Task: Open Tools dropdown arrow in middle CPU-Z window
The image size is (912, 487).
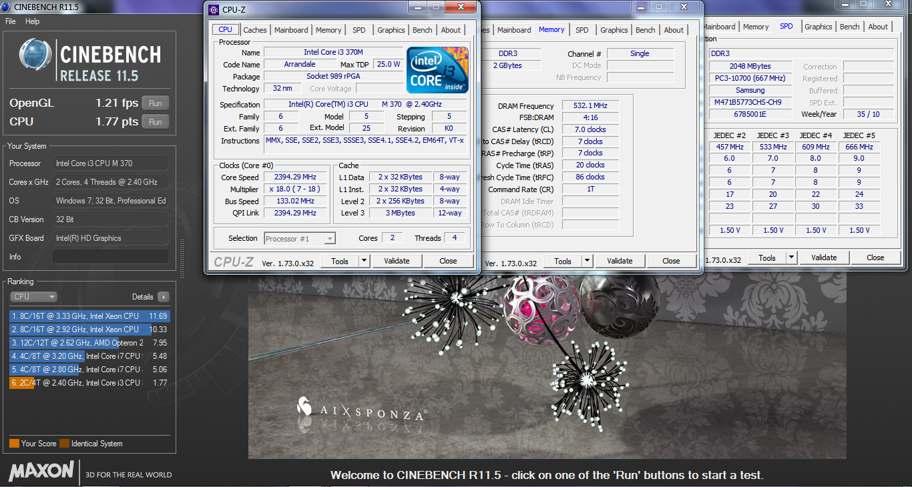Action: coord(588,261)
